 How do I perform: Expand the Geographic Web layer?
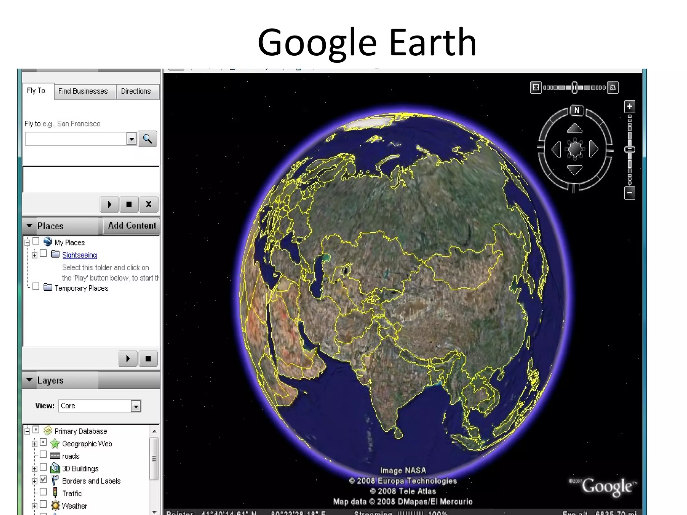35,444
